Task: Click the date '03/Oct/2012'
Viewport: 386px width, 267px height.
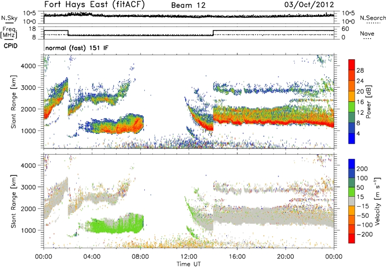Action: click(309, 5)
